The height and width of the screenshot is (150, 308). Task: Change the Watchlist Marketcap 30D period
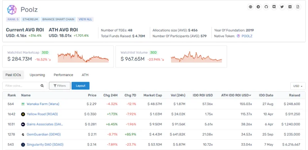pos(45,53)
